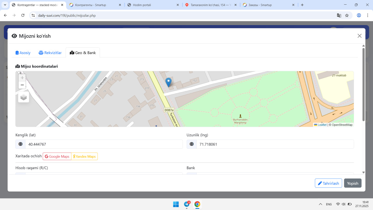
Task: Open the Chrome tab search dropdown
Action: (x=5, y=5)
